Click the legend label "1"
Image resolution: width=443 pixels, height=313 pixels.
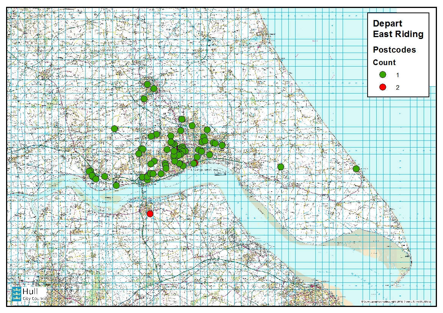pyautogui.click(x=398, y=75)
